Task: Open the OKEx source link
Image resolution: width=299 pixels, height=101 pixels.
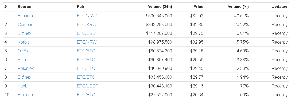Action: [x=23, y=51]
